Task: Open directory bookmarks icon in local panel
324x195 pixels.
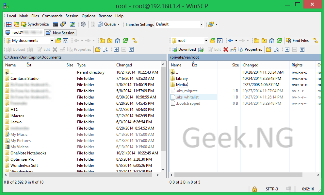Action: pyautogui.click(x=58, y=41)
